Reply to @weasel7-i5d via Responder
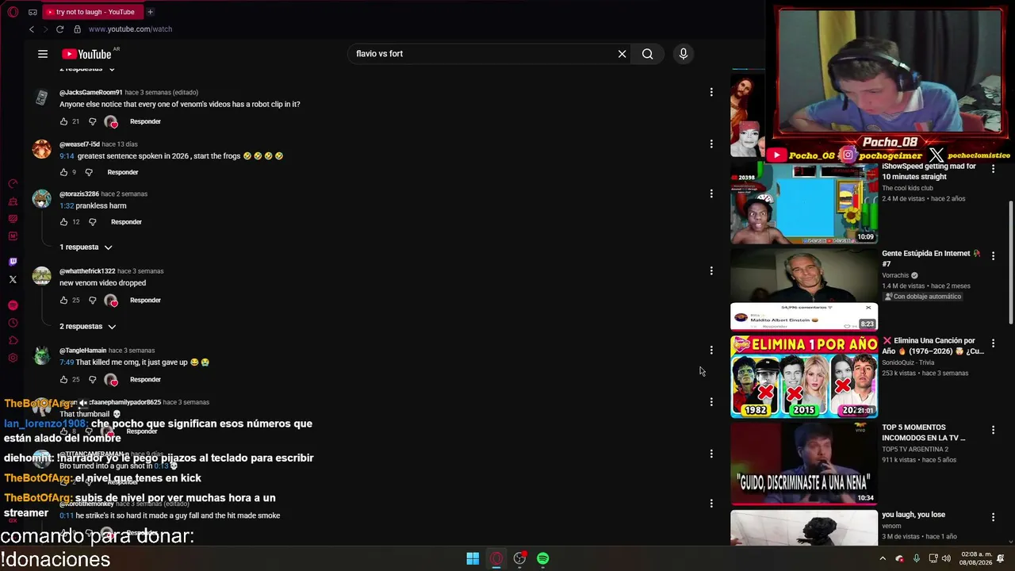Image resolution: width=1015 pixels, height=571 pixels. (x=123, y=172)
